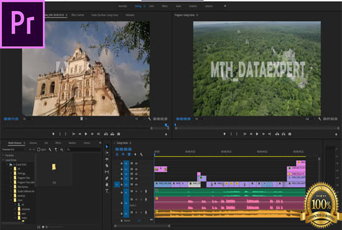Play the sequence in the Program monitor
This screenshot has height=230, width=342.
(x=257, y=134)
